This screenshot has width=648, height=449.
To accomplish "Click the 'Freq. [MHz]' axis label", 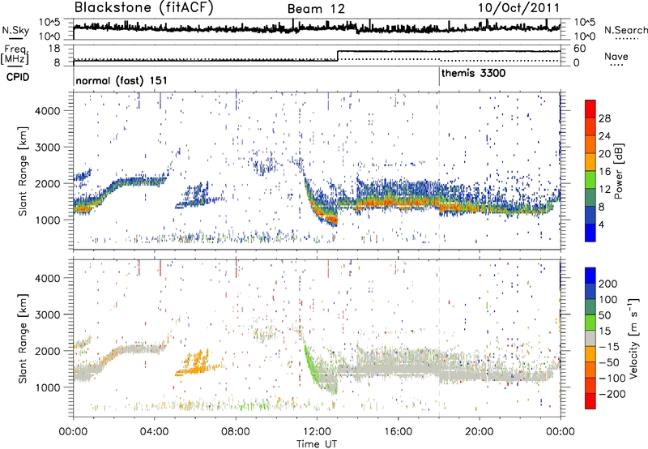I will (15, 54).
